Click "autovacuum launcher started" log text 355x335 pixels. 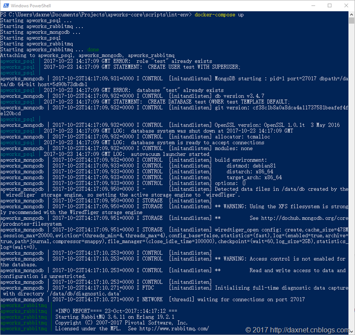pos(170,154)
